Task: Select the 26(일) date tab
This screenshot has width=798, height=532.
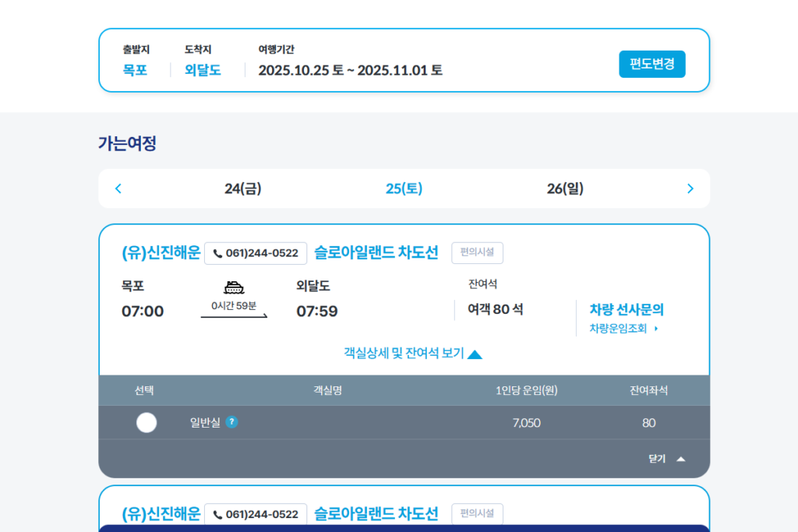Action: click(565, 188)
